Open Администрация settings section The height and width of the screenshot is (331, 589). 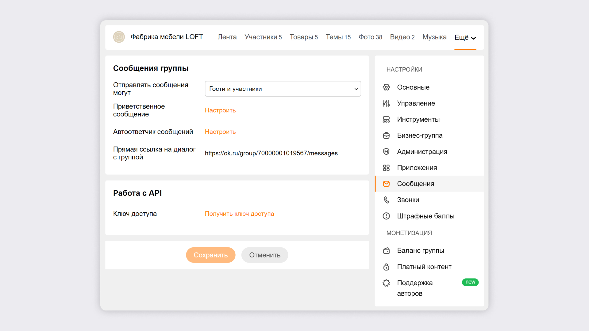(422, 152)
